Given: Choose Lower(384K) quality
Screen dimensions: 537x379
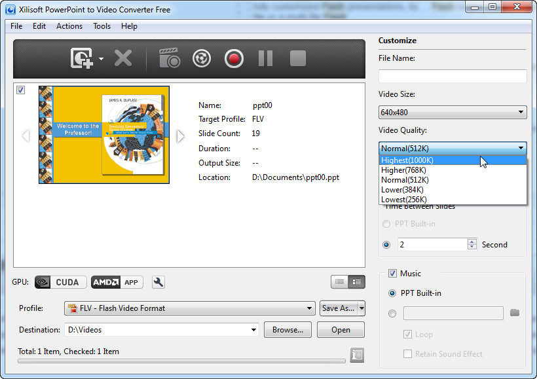Looking at the screenshot, I should (453, 190).
